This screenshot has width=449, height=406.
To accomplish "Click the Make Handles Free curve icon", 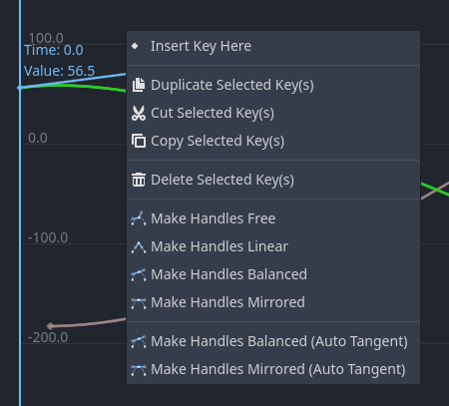I will (139, 218).
